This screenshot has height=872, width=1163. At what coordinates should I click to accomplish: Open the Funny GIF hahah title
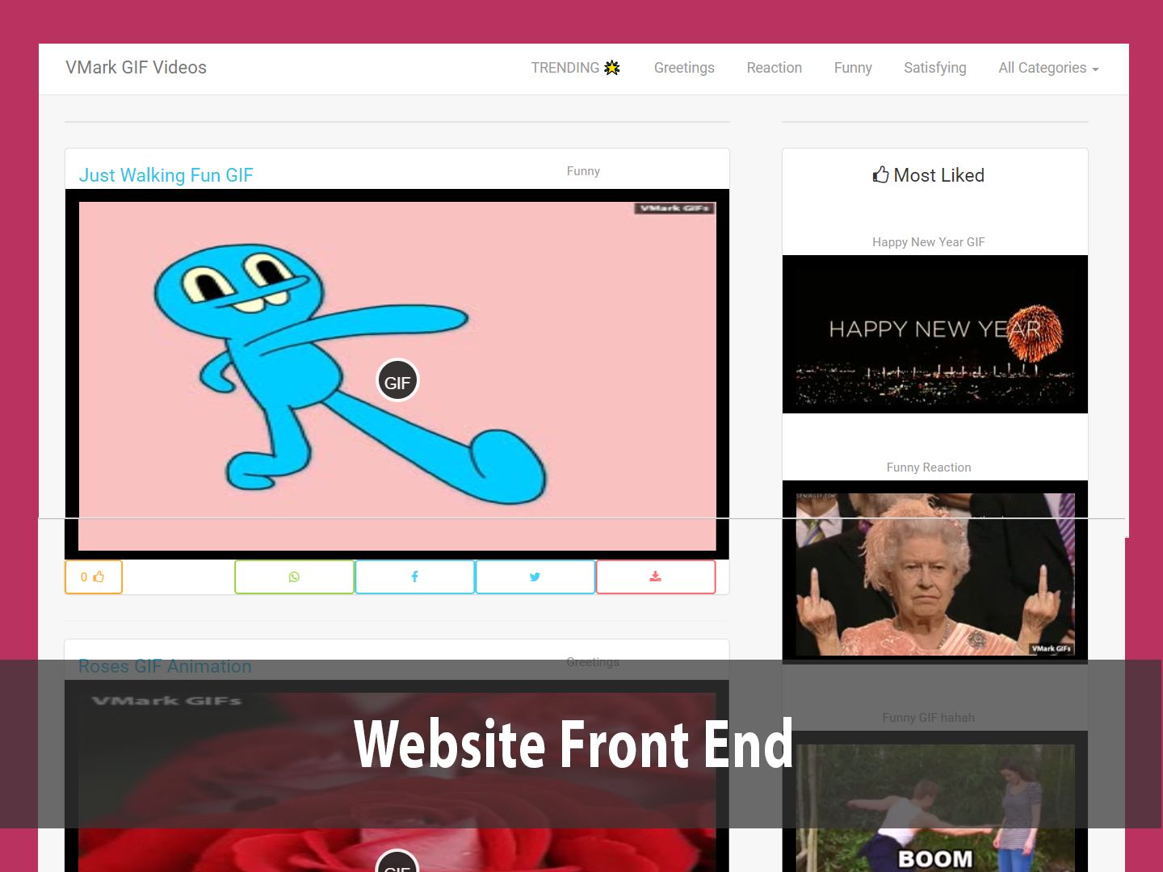tap(929, 718)
